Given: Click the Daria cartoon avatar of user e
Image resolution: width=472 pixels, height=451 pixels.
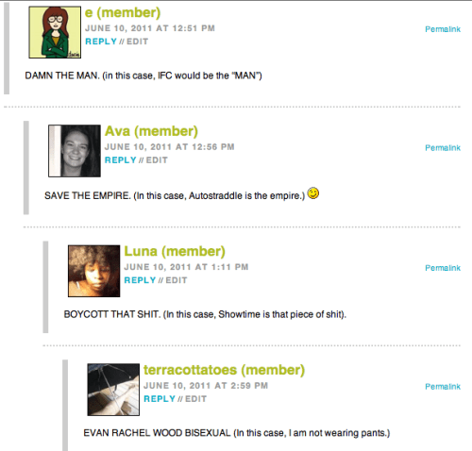Looking at the screenshot, I should (55, 32).
